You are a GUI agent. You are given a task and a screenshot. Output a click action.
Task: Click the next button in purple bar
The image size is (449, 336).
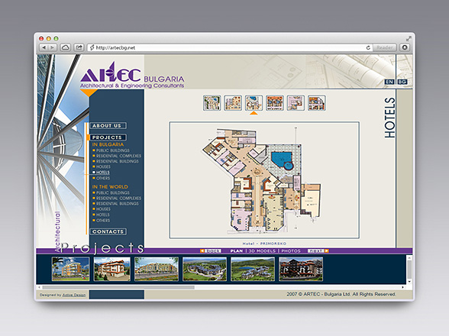coord(318,251)
